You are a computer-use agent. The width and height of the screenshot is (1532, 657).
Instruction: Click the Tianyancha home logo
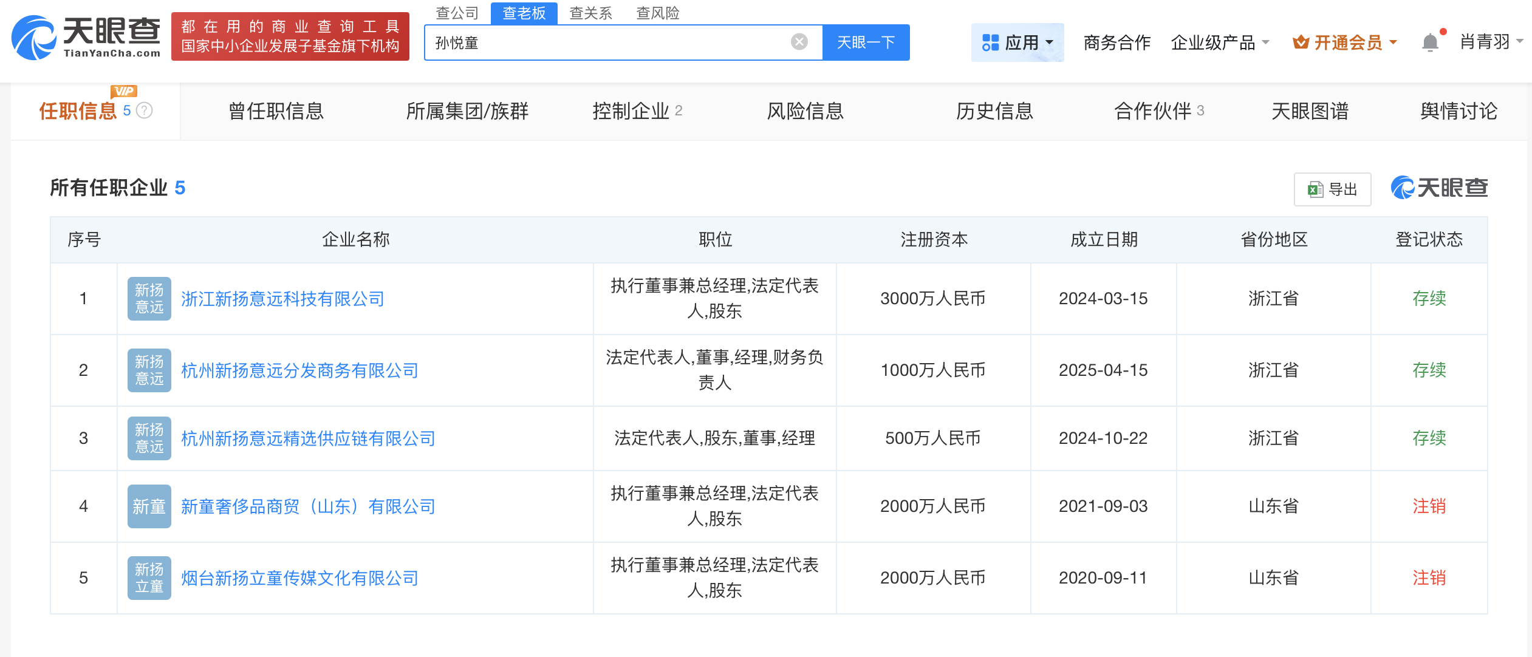click(86, 38)
